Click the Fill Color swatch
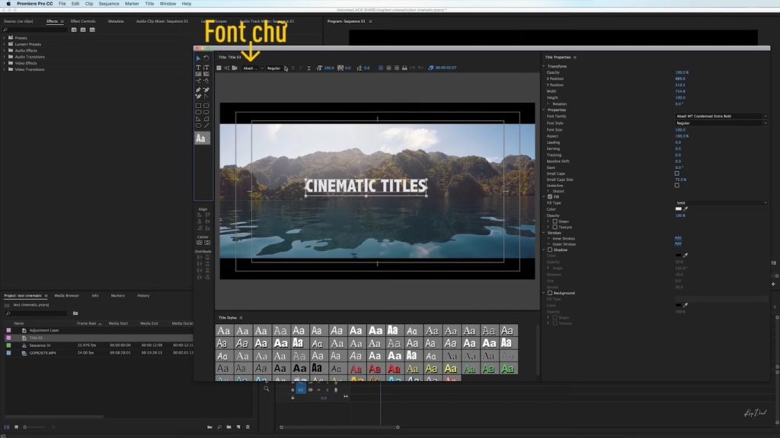Image resolution: width=780 pixels, height=438 pixels. click(x=679, y=208)
